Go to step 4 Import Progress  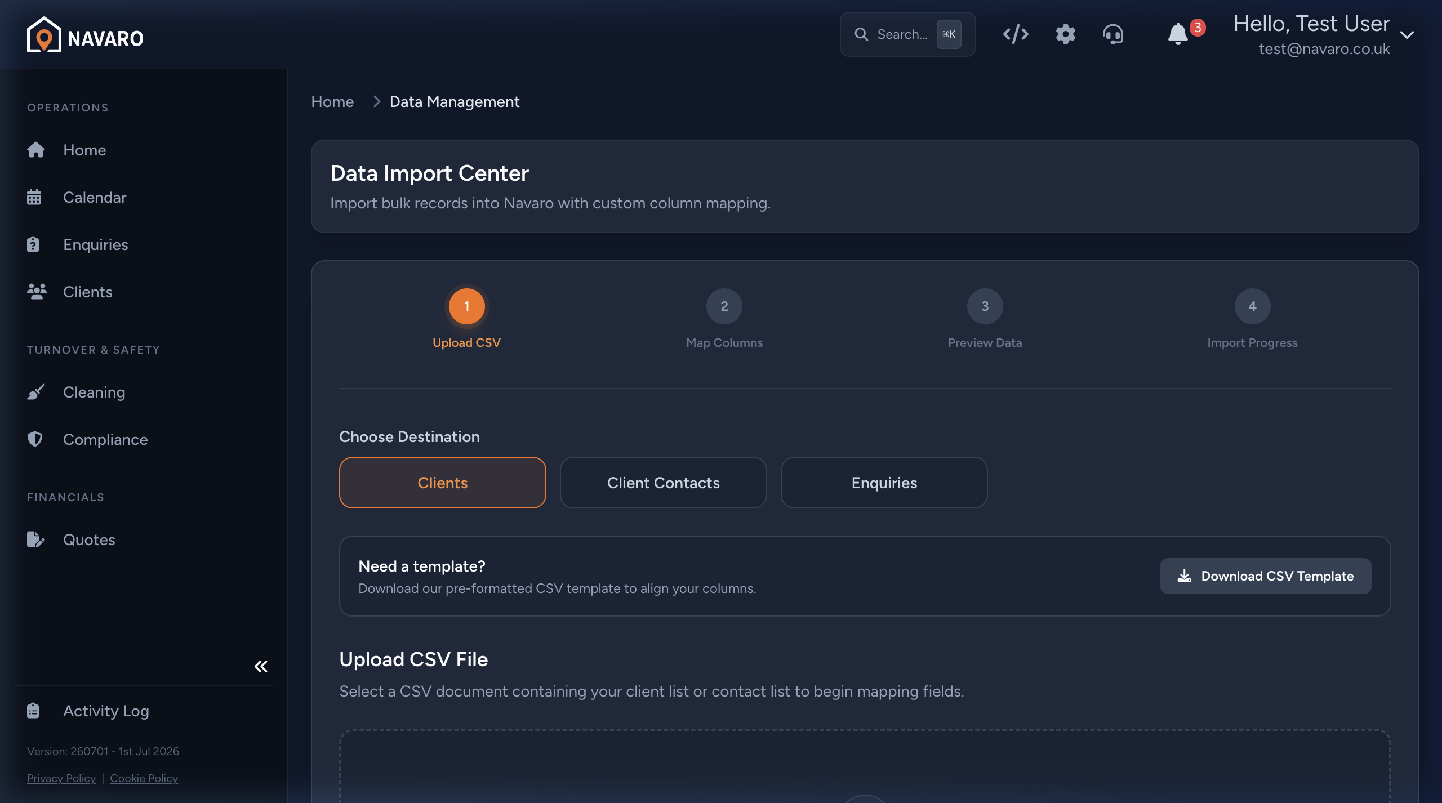point(1253,306)
